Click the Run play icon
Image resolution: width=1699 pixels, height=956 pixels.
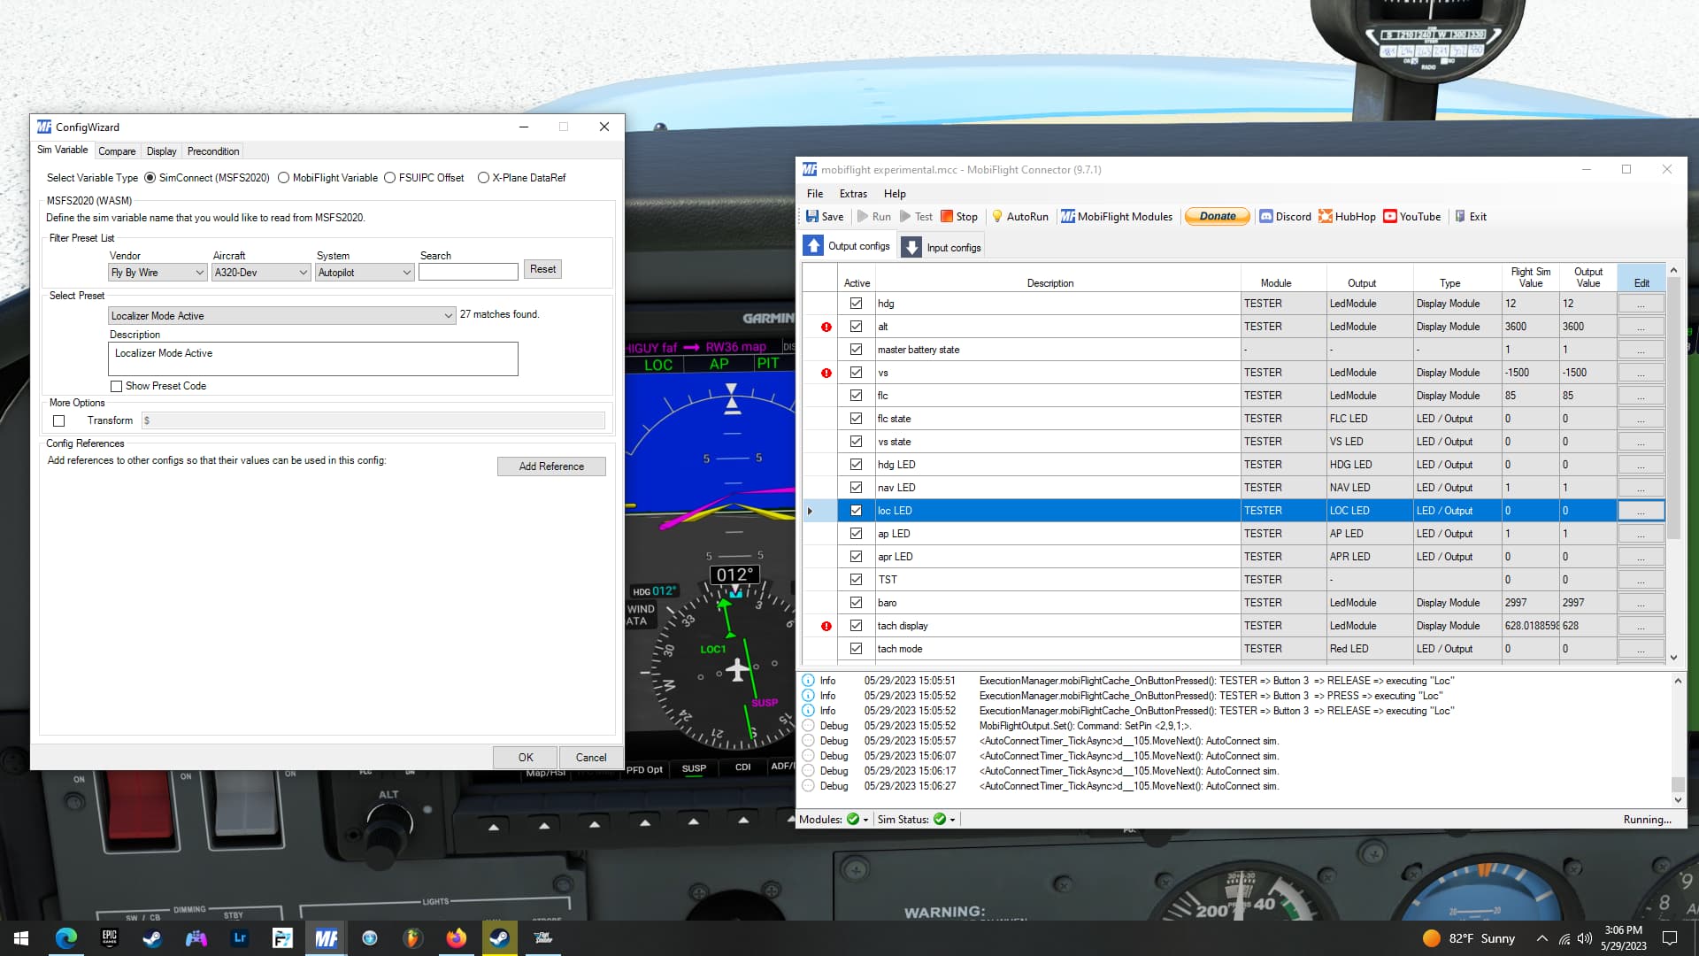(x=863, y=216)
